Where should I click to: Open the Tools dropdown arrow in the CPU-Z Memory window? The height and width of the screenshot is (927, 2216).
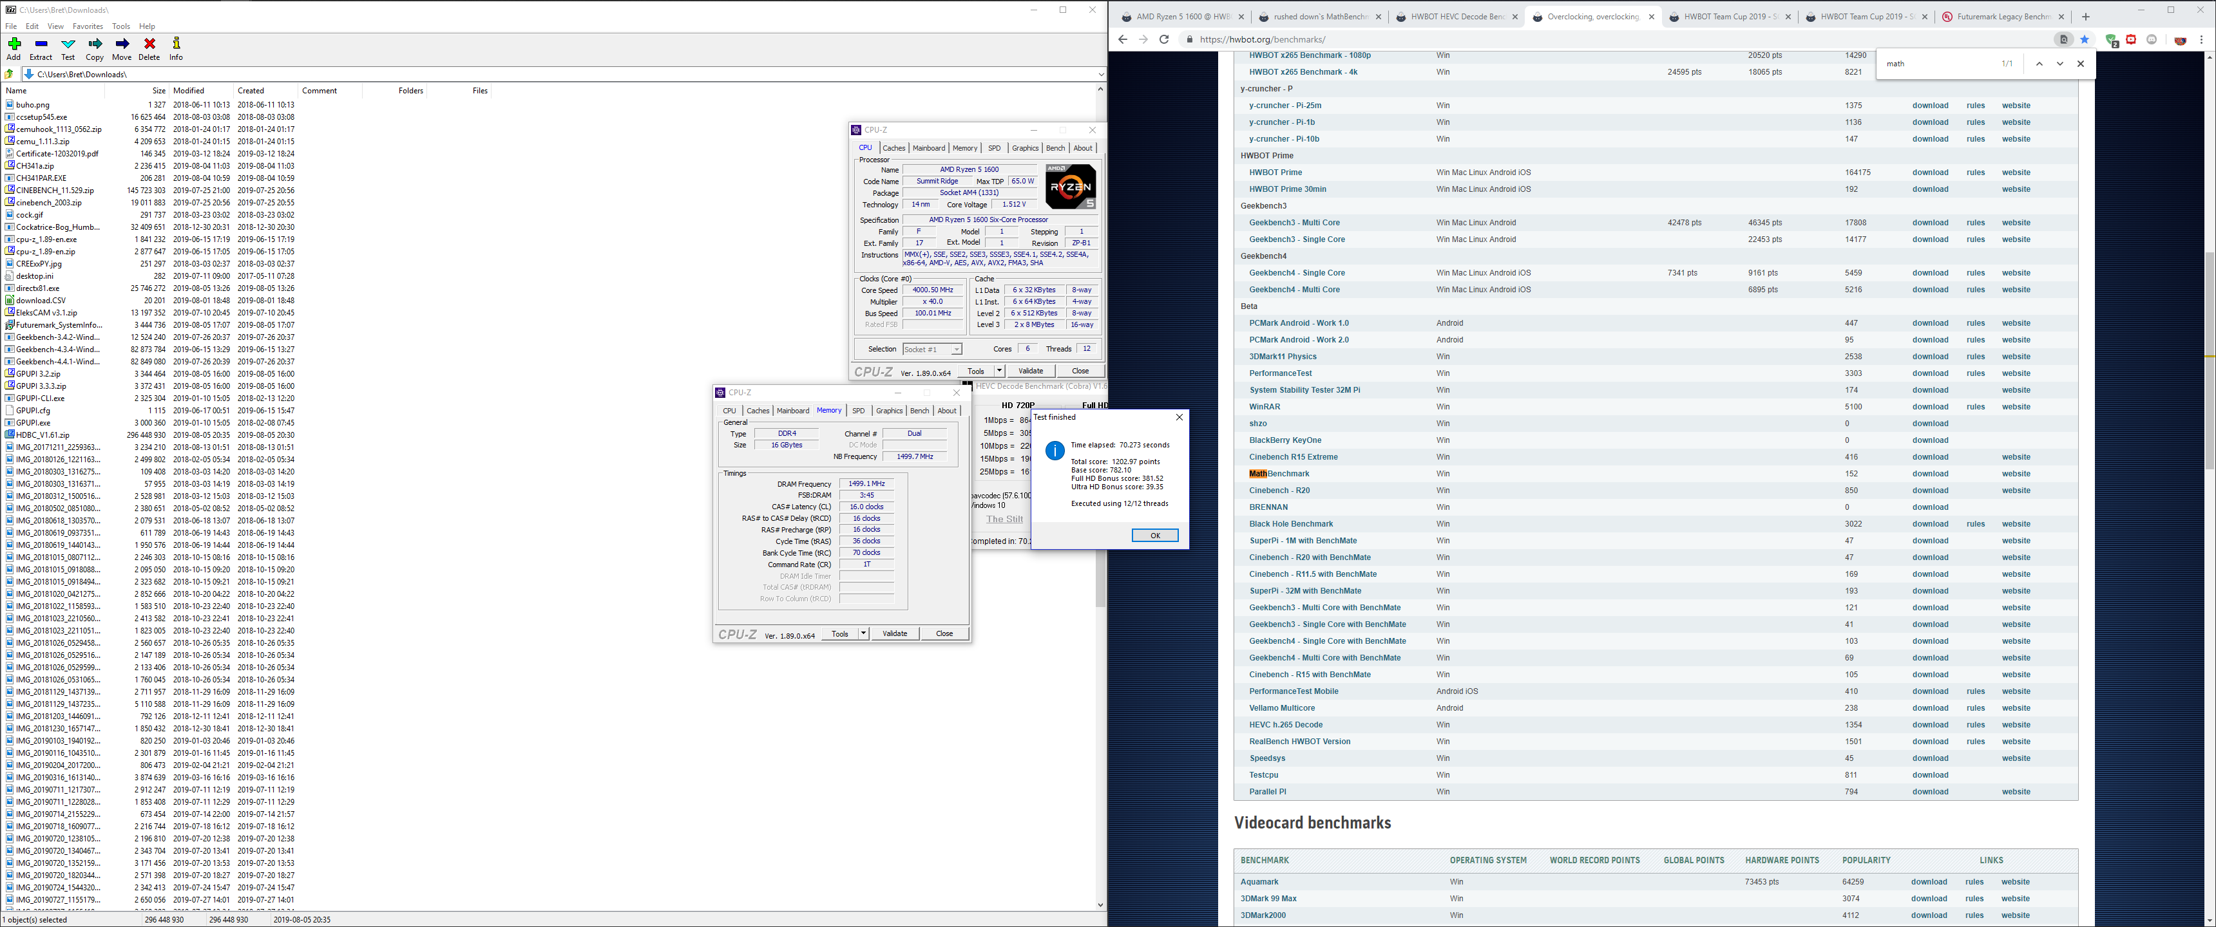click(863, 633)
